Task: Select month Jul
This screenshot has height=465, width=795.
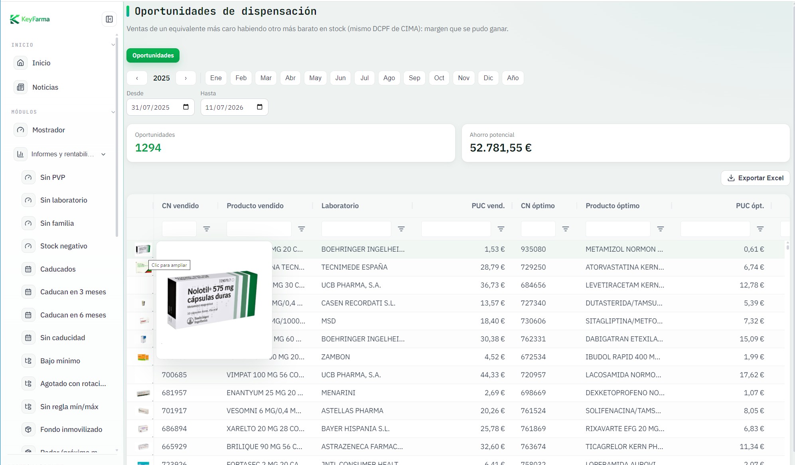Action: [x=365, y=78]
